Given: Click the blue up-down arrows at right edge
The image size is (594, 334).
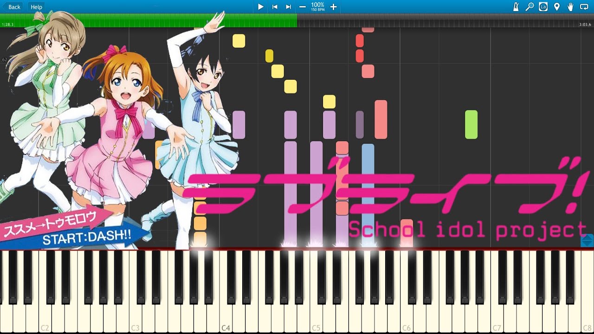Looking at the screenshot, I should (587, 240).
